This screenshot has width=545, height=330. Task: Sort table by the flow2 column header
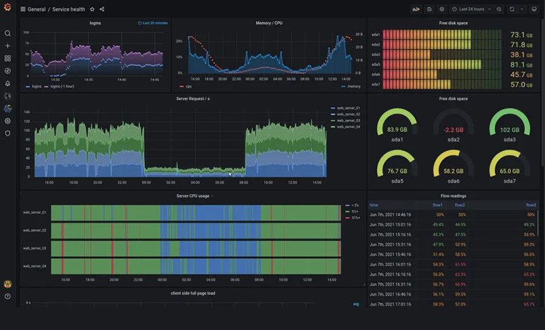460,205
